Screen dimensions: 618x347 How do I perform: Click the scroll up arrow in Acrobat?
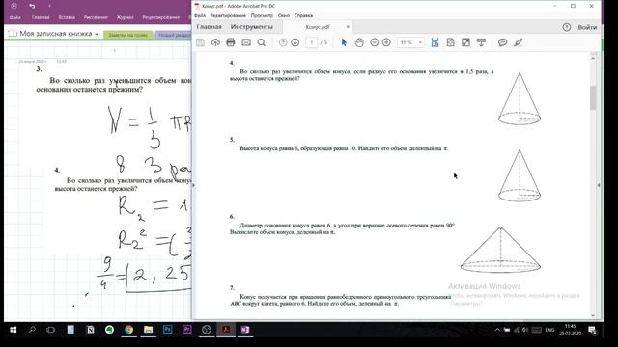click(593, 58)
